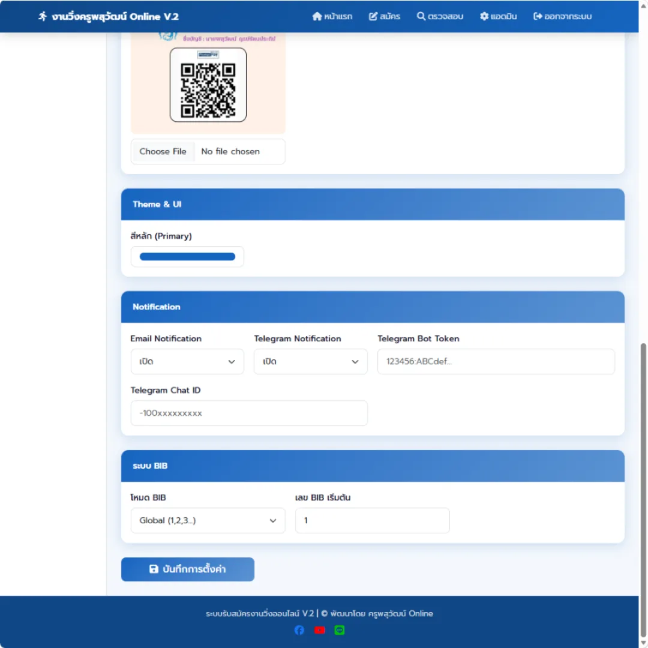The image size is (648, 648).
Task: Click the ระบบ BIB section header
Action: (x=373, y=466)
